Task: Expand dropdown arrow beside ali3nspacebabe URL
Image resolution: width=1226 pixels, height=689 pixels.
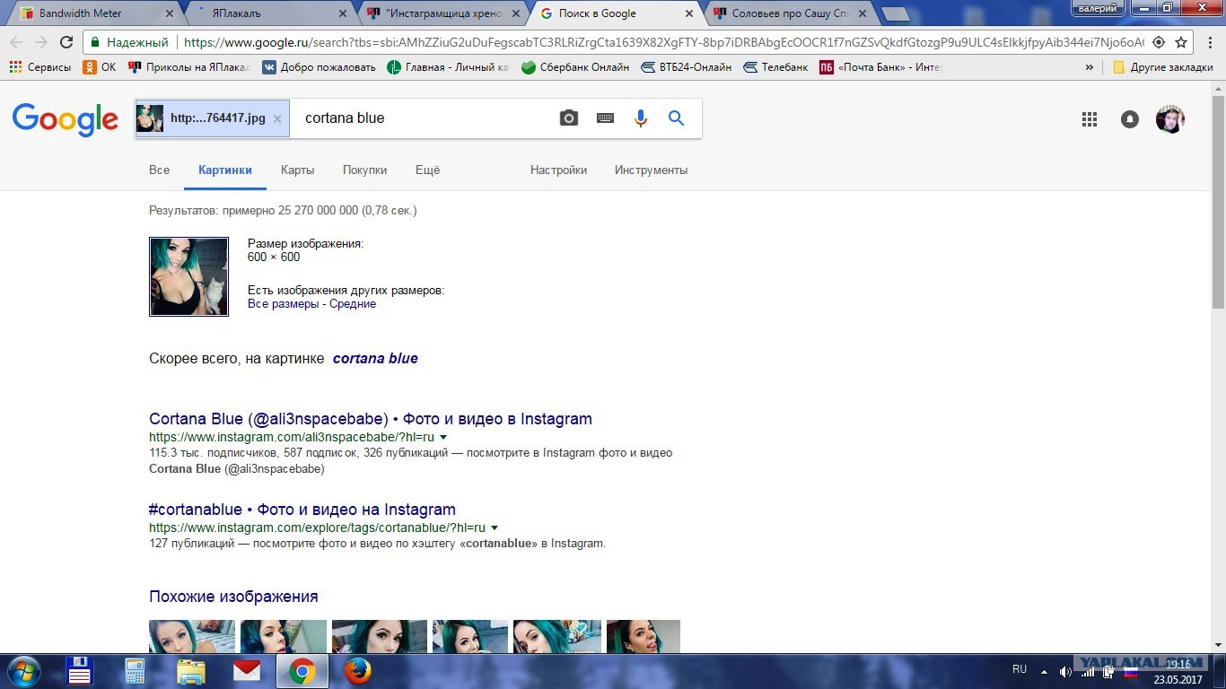Action: click(443, 438)
